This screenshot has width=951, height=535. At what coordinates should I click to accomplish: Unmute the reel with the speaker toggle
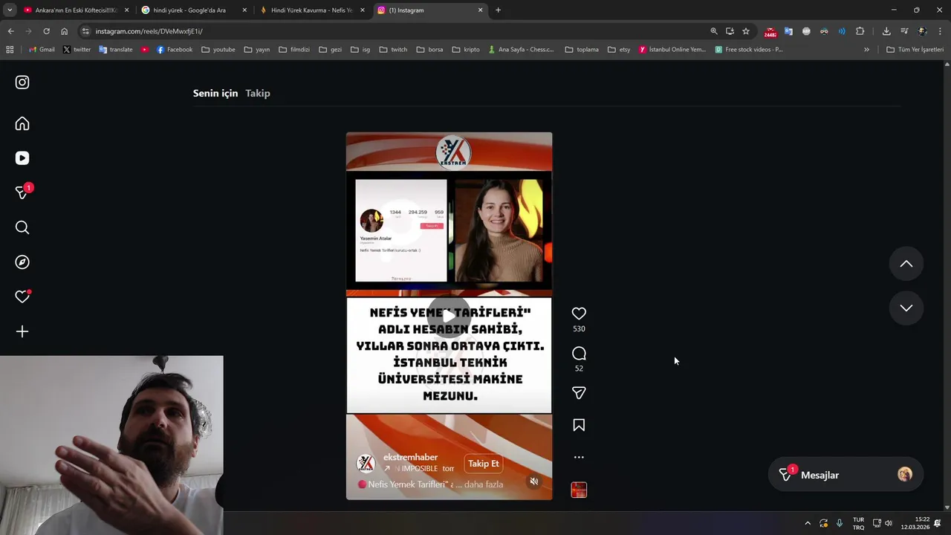(533, 481)
